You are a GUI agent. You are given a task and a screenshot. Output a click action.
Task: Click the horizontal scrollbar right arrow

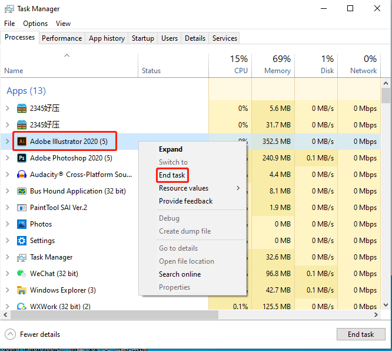(x=376, y=314)
